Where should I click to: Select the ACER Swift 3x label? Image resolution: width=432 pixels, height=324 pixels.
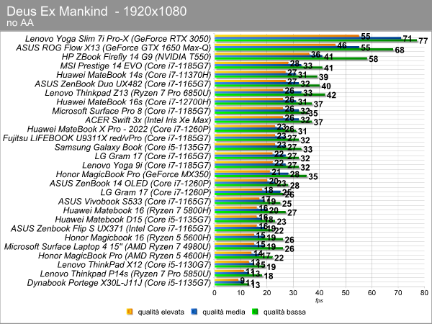[148, 120]
